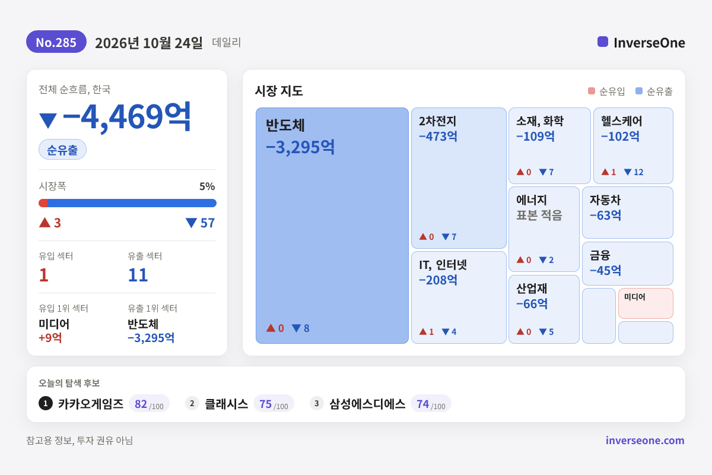Click the large down arrow beside −4,469억
Image resolution: width=712 pixels, height=475 pixels.
coord(47,121)
